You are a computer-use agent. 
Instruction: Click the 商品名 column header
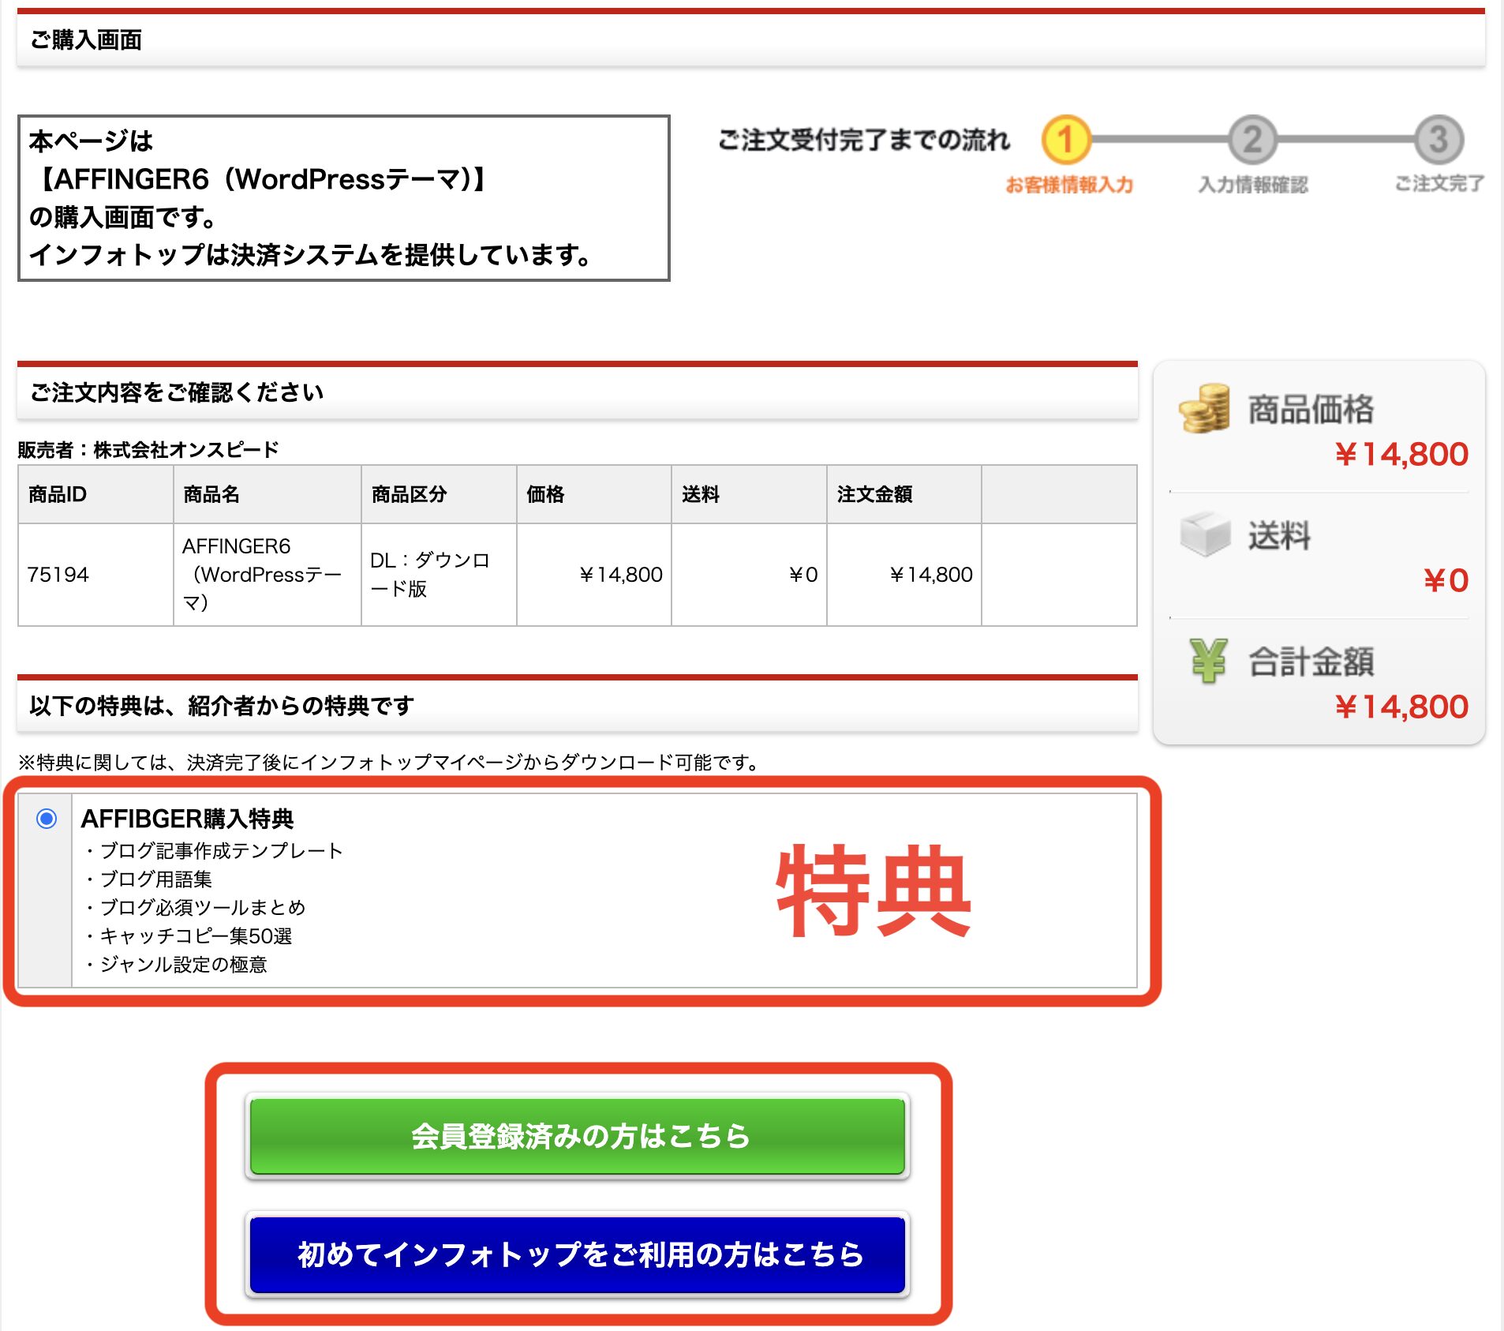[268, 494]
